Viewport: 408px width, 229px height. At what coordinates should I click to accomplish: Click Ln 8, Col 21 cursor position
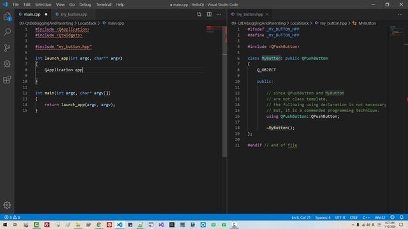[x=301, y=218]
